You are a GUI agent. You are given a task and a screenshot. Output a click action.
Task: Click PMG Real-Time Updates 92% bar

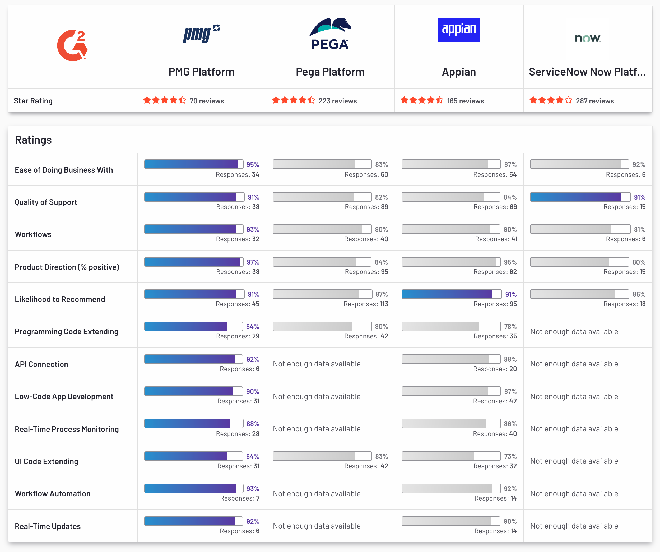(193, 521)
